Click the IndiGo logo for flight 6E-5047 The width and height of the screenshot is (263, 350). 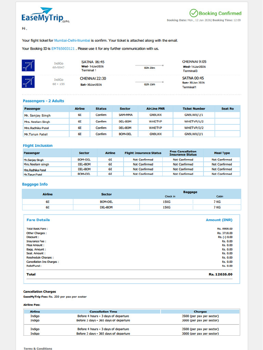[28, 65]
